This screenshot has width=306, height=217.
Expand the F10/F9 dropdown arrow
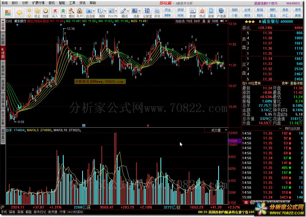(116, 11)
